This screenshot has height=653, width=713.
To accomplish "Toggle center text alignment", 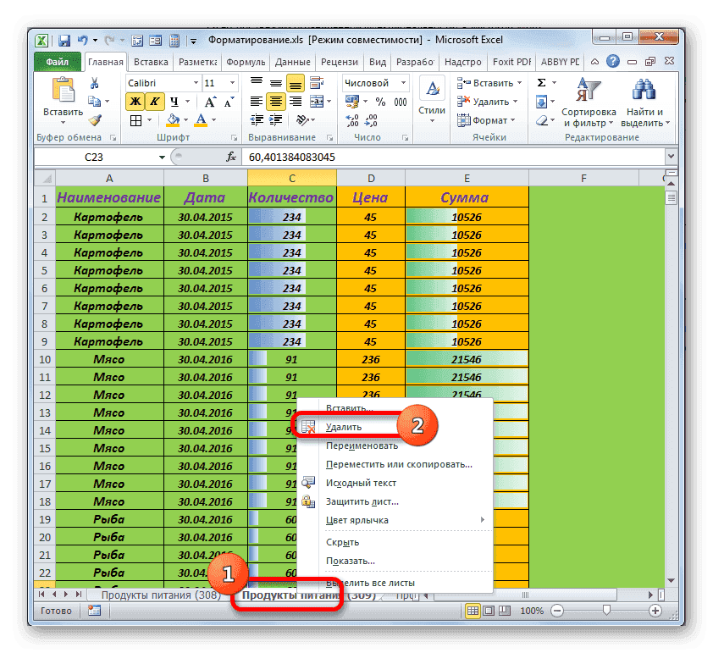I will click(x=275, y=102).
